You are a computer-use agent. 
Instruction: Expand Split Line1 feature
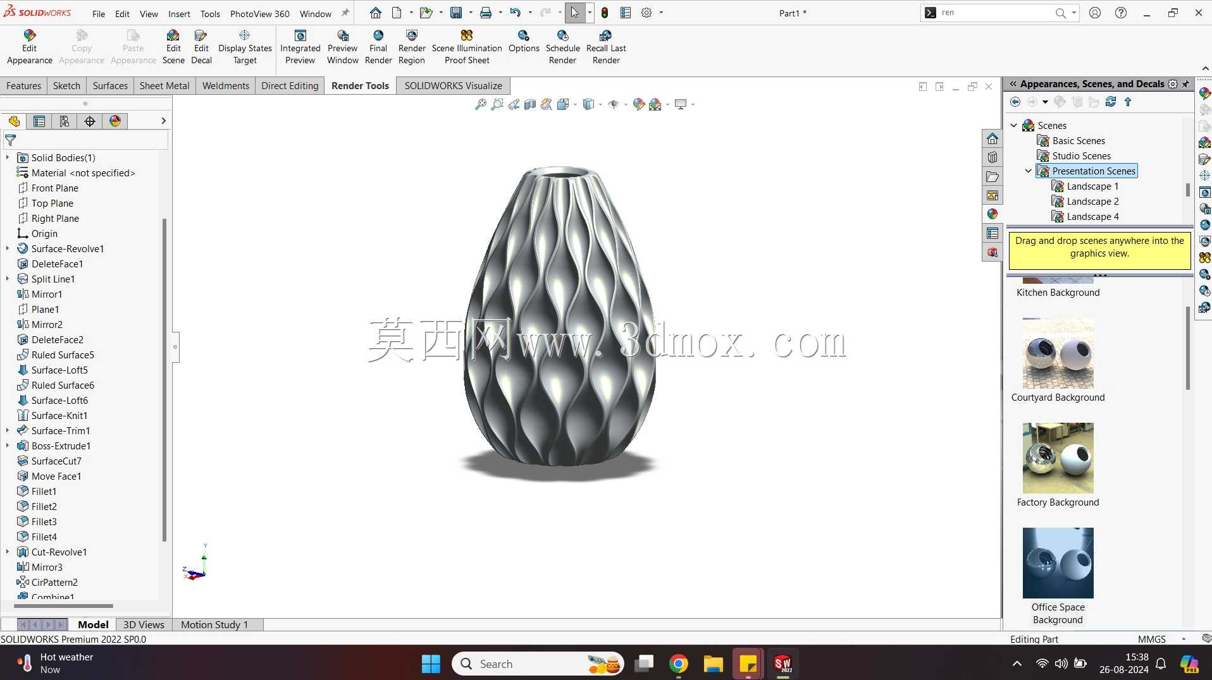pyautogui.click(x=8, y=279)
